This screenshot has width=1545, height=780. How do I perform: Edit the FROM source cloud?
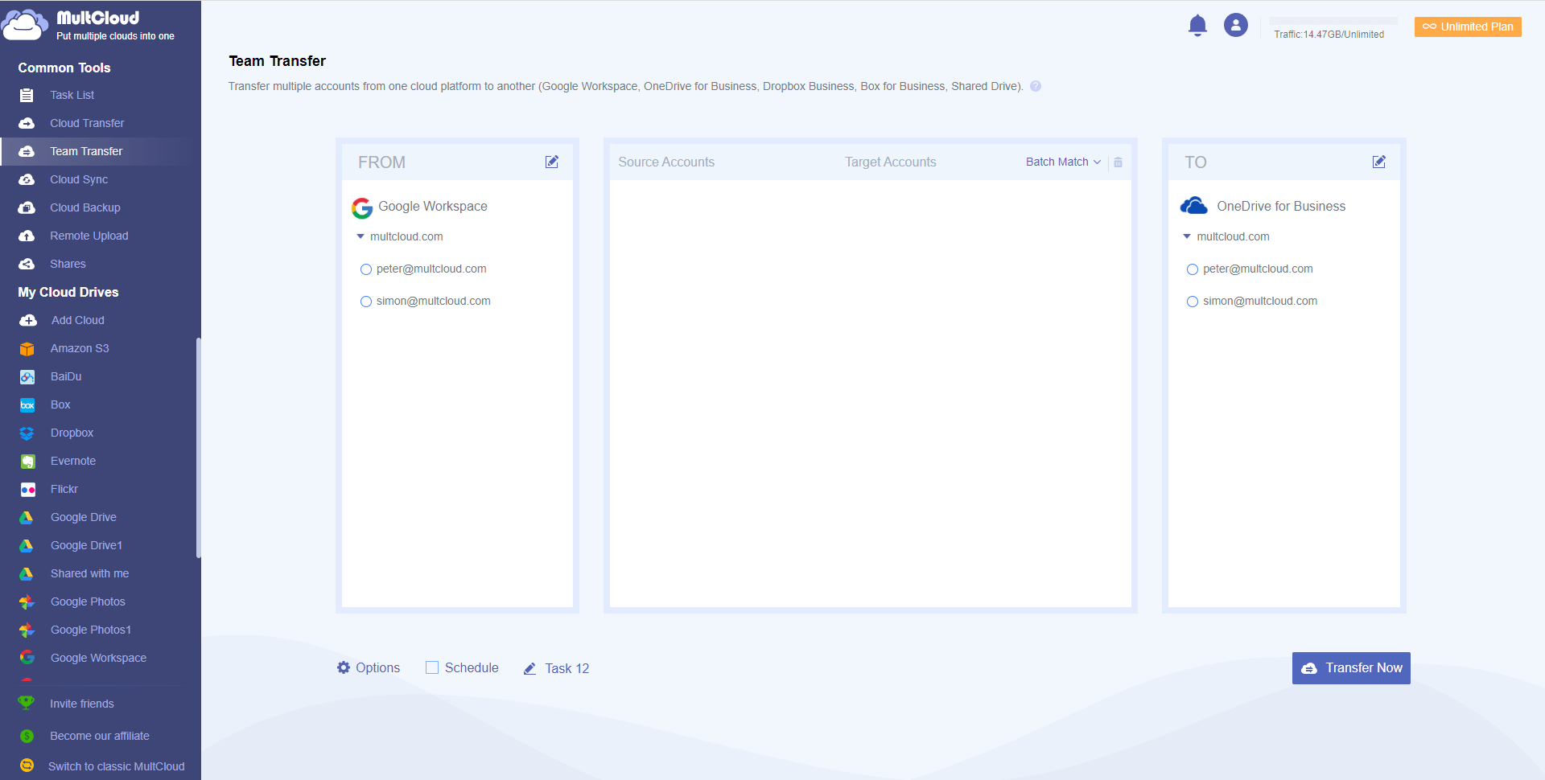[x=552, y=162]
